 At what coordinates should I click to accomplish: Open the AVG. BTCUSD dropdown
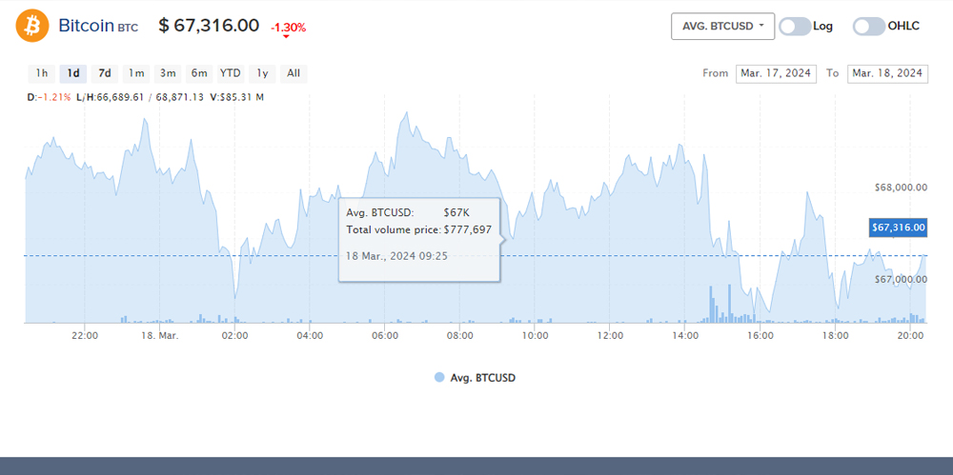[722, 27]
